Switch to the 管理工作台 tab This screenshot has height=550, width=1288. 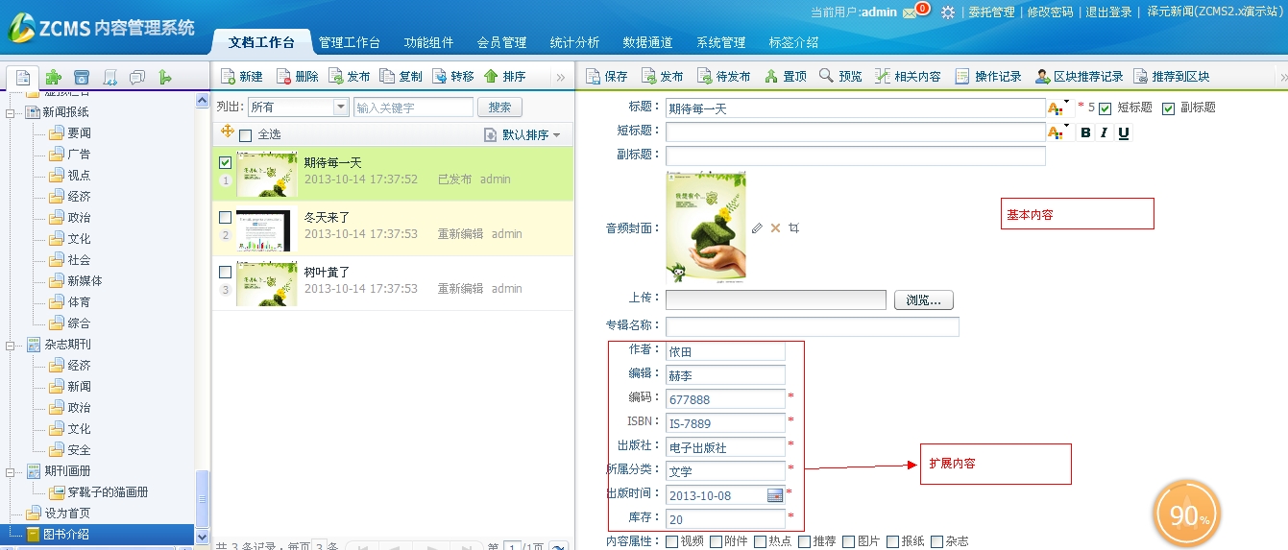[350, 43]
